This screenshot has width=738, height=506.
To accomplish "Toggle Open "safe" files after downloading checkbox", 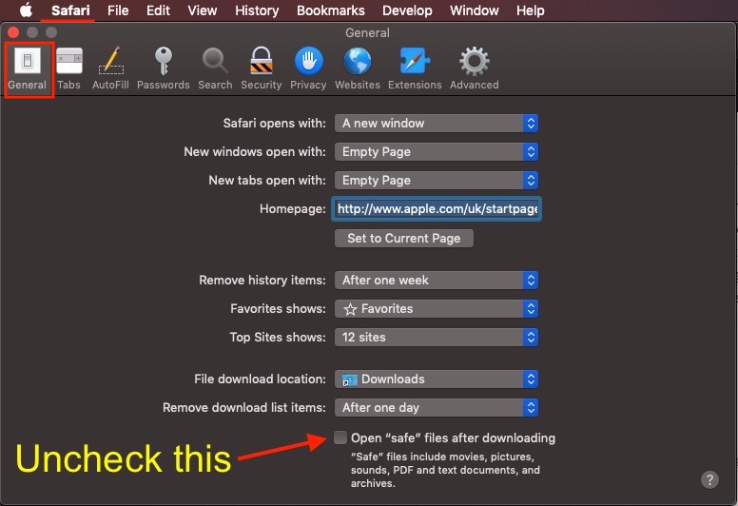I will click(x=340, y=438).
